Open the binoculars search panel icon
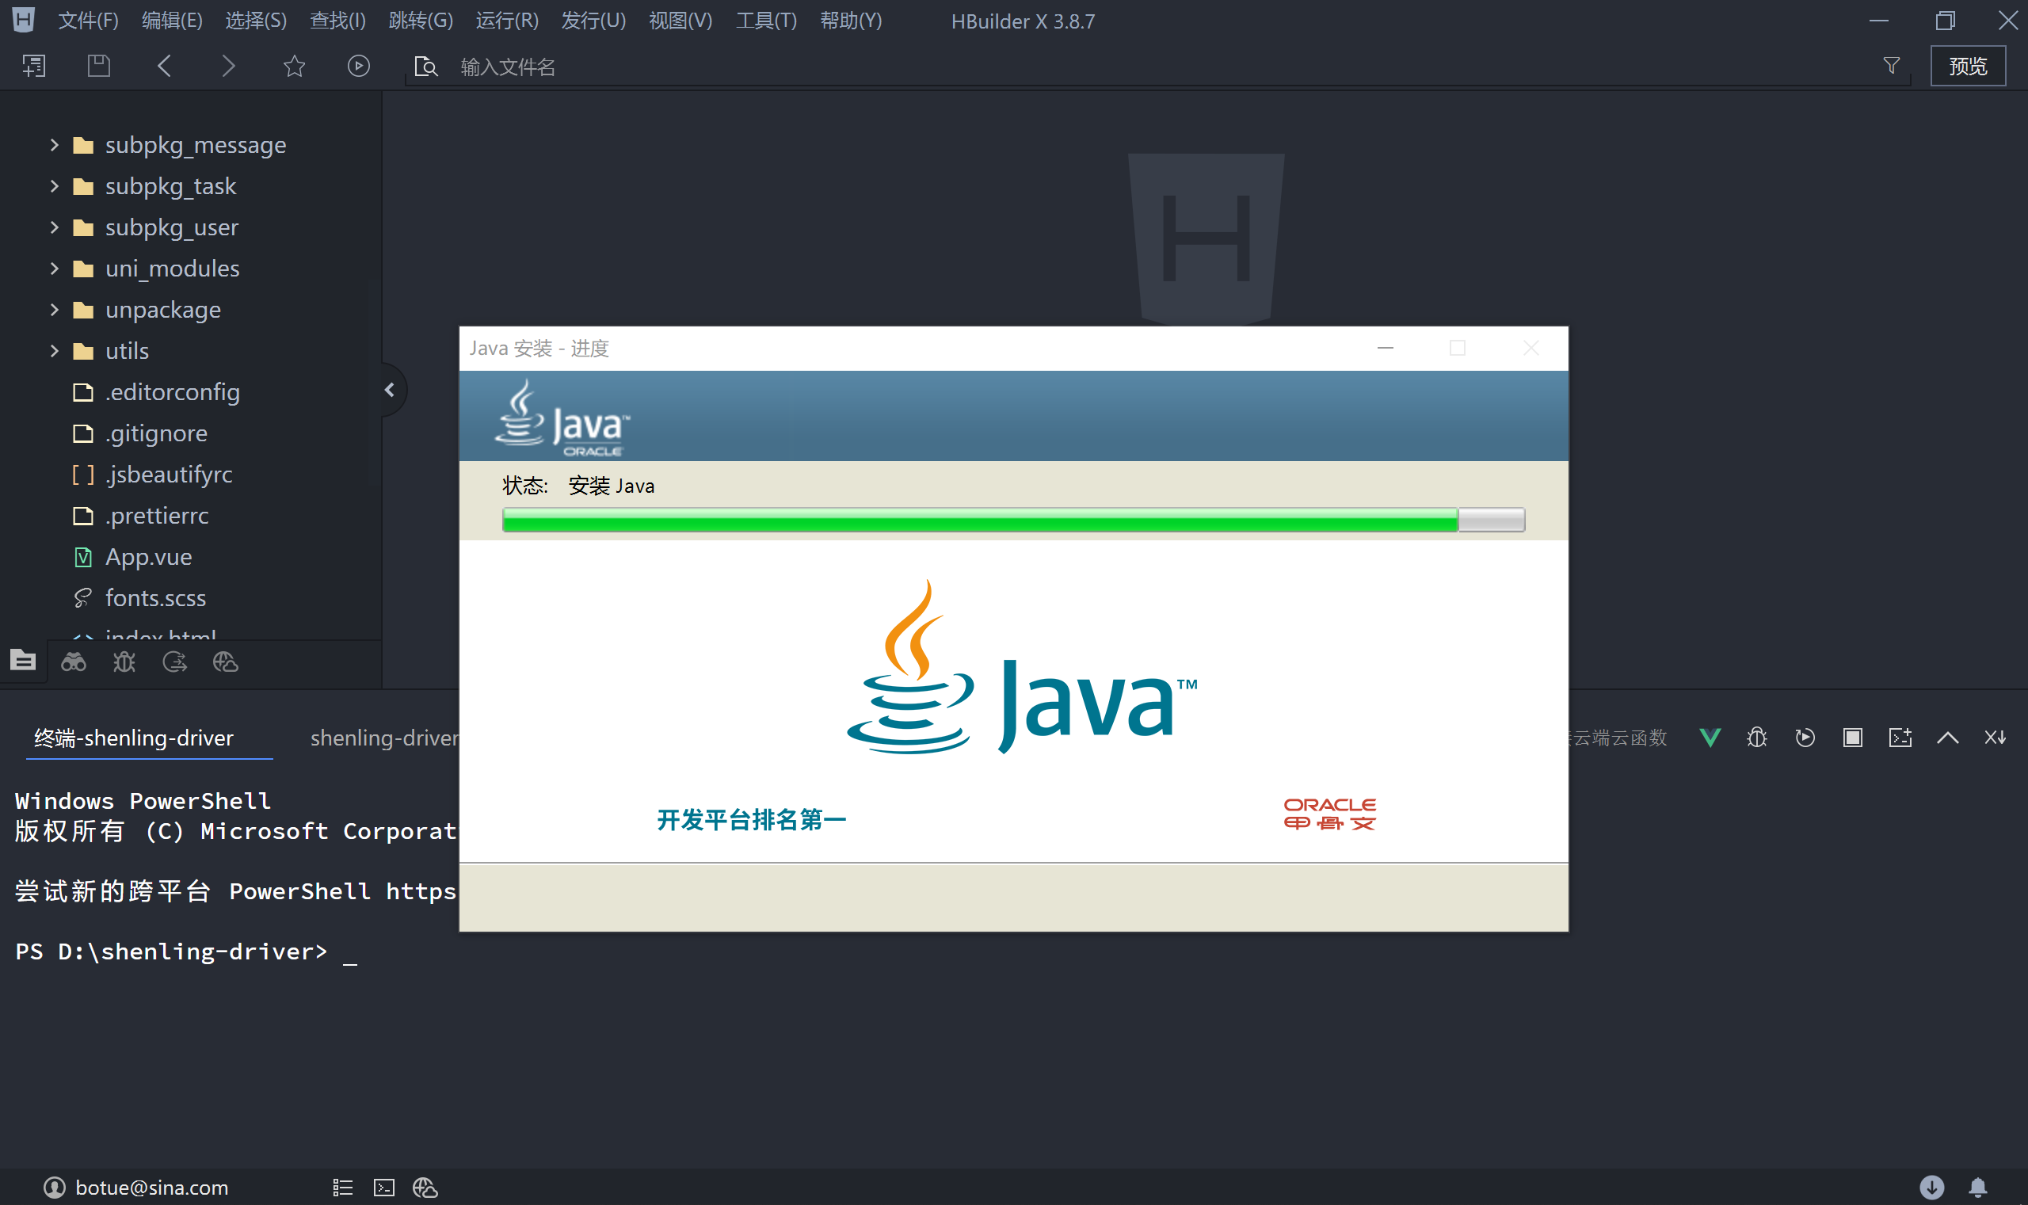The width and height of the screenshot is (2028, 1205). (73, 662)
